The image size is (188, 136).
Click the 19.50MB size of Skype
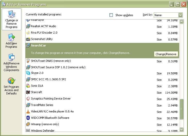(x=172, y=73)
